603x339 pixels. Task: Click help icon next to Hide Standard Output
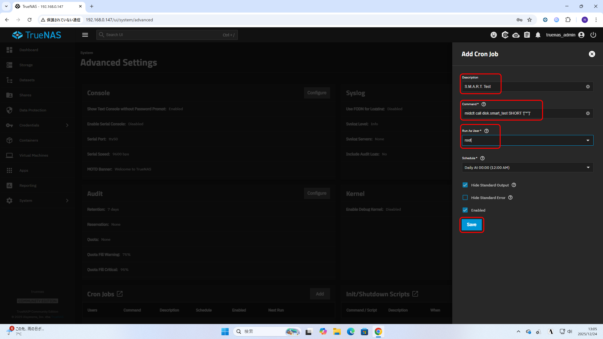[x=514, y=185]
